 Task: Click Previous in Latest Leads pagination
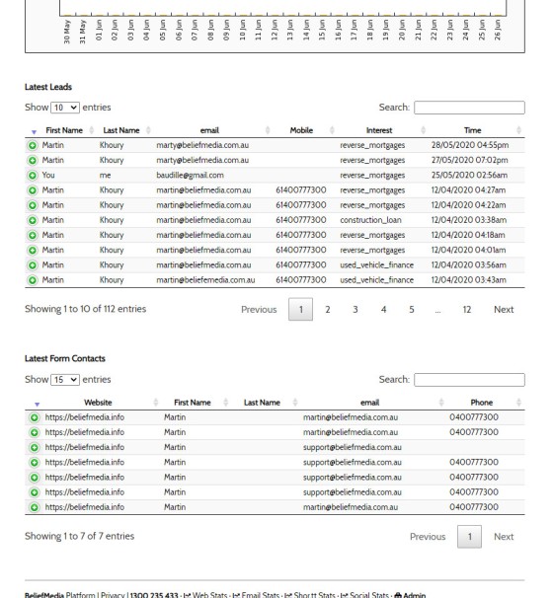[259, 309]
